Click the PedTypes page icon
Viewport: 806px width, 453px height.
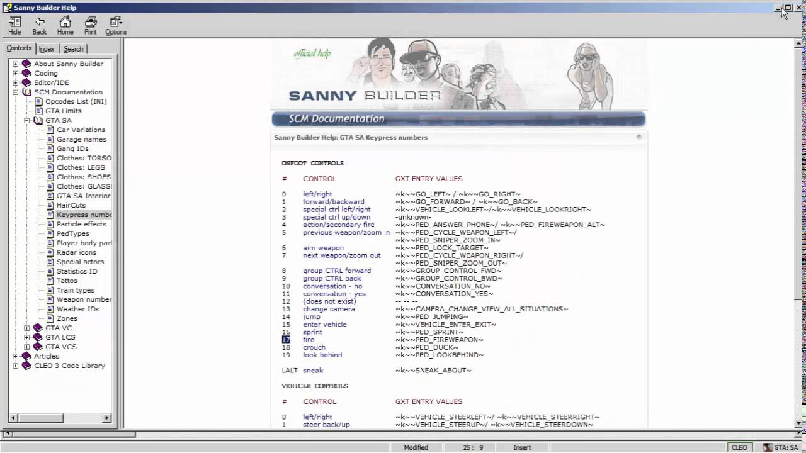click(x=50, y=233)
